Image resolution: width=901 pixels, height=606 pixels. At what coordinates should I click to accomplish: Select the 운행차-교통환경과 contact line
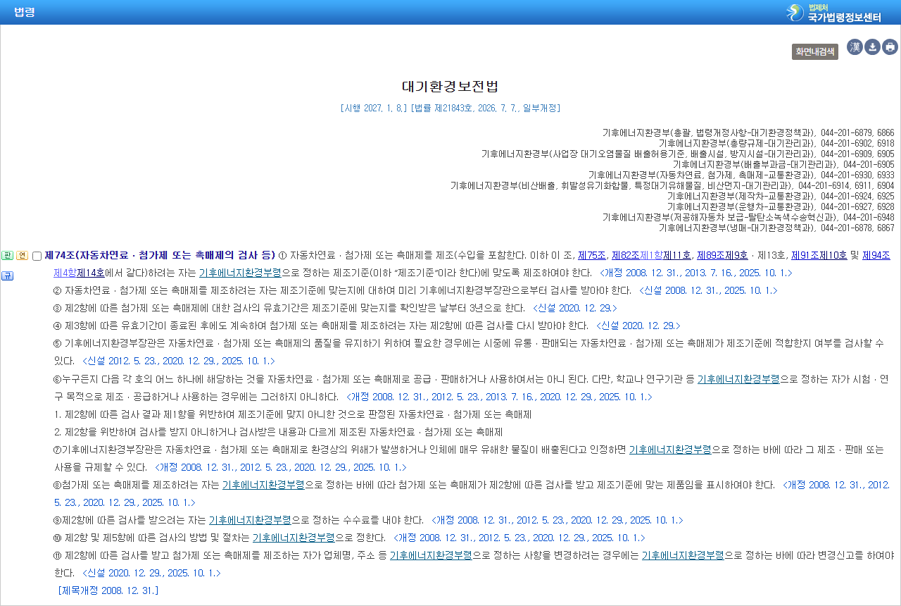click(x=781, y=206)
